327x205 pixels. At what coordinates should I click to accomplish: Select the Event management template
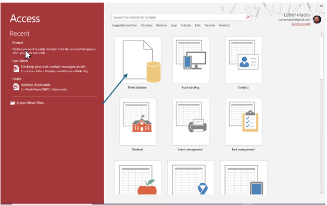click(191, 122)
